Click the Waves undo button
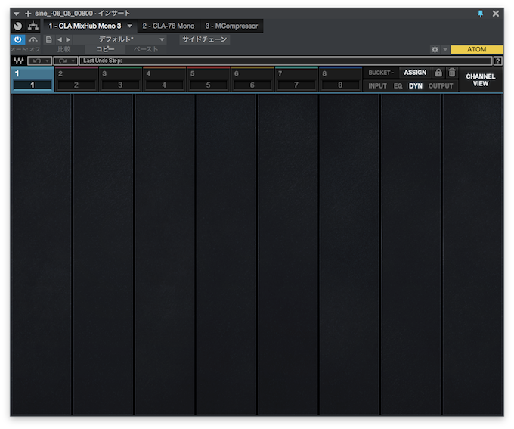Image resolution: width=514 pixels, height=429 pixels. point(36,61)
